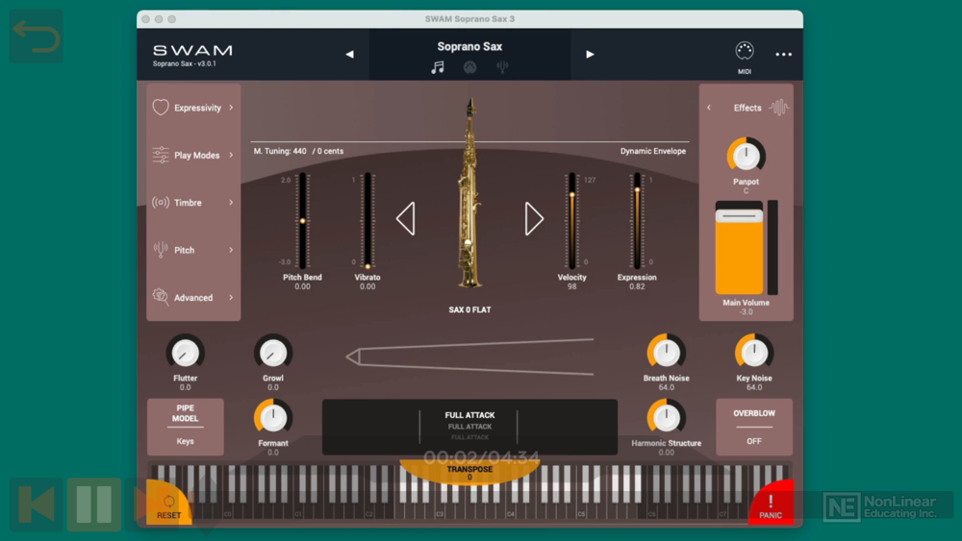Click the soprano saxophone image

pyautogui.click(x=470, y=193)
